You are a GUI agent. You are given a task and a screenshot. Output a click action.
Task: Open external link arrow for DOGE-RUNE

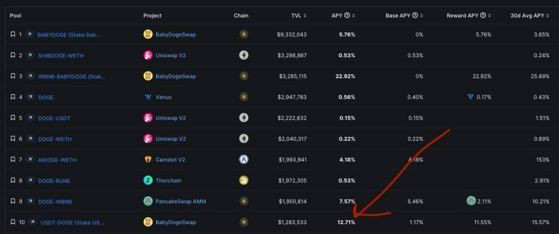coord(31,181)
